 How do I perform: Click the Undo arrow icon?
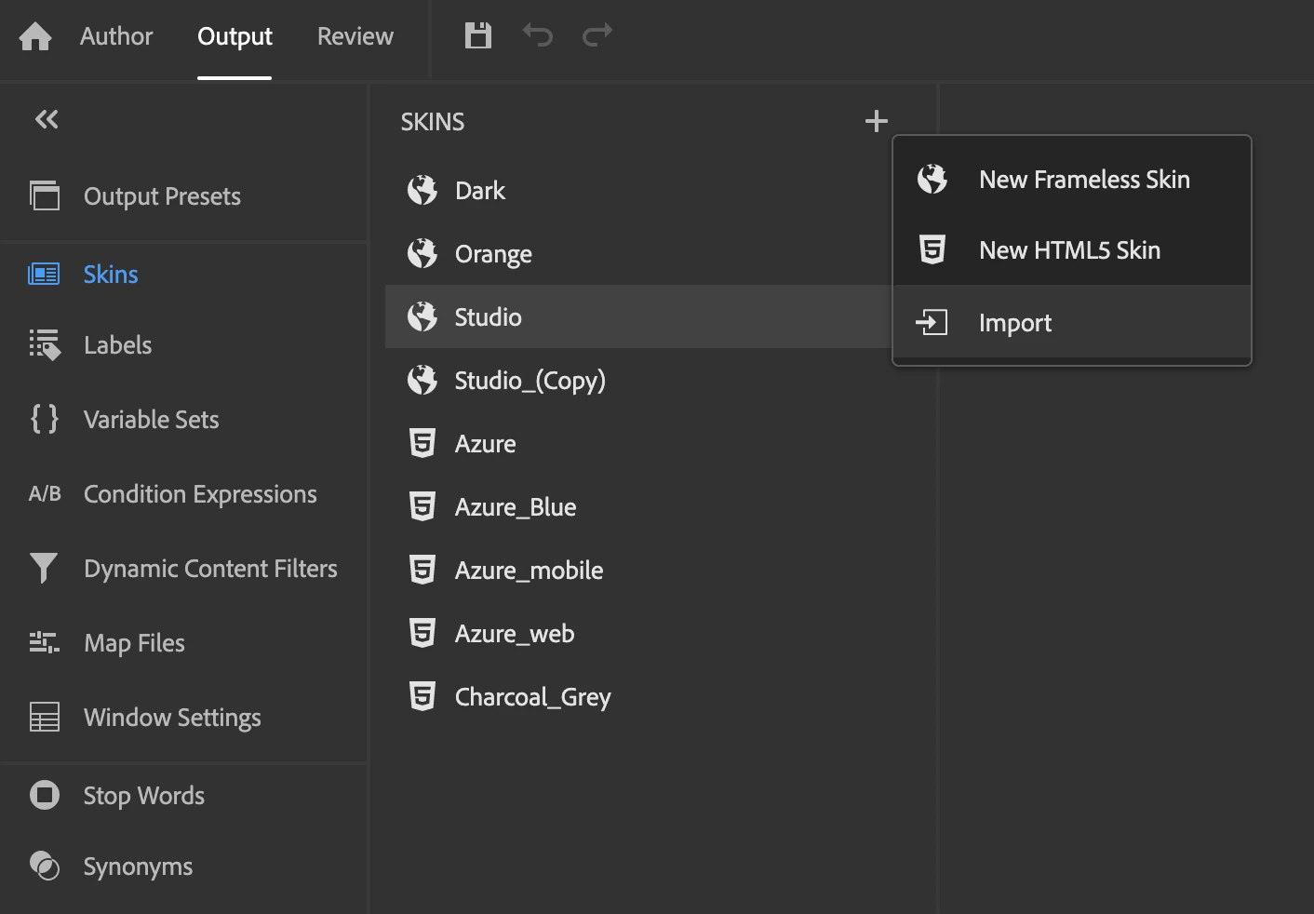tap(538, 35)
